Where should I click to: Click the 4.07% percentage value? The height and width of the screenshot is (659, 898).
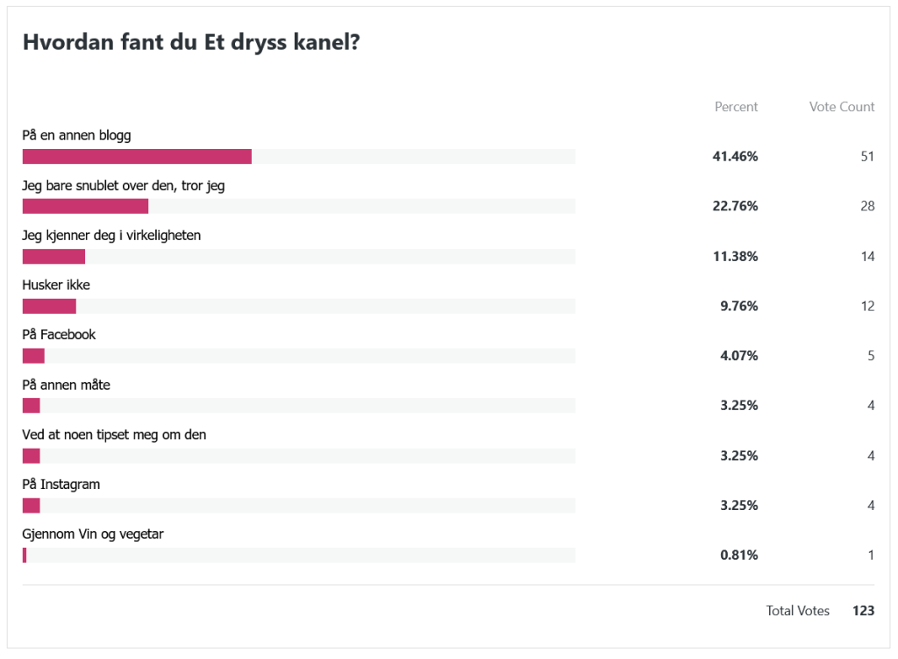[738, 356]
